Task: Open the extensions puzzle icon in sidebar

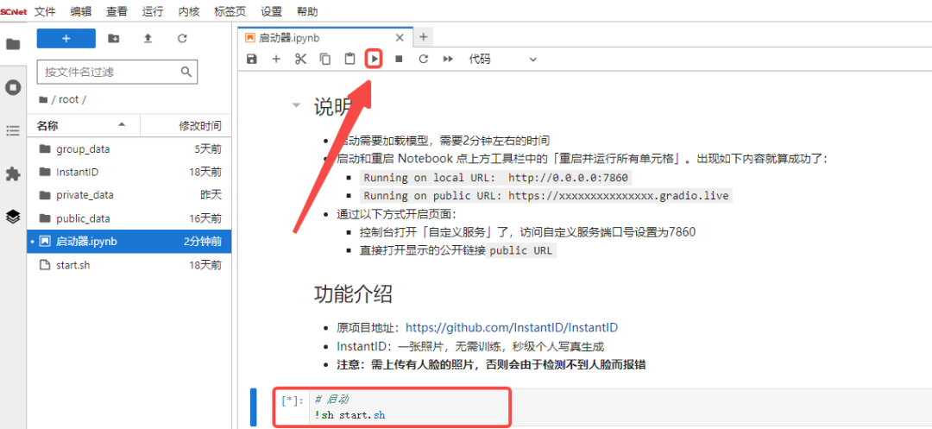Action: [x=13, y=173]
